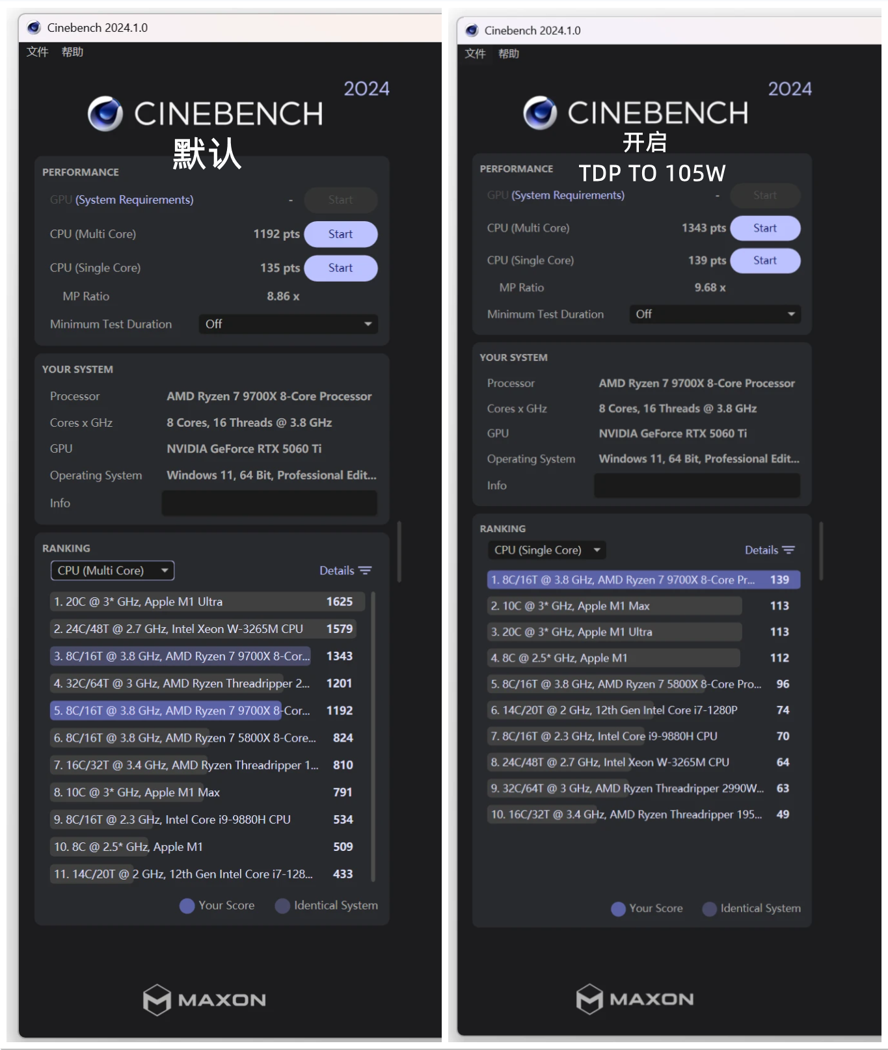Open the 文件 menu in the left window
The width and height of the screenshot is (888, 1050).
[38, 52]
